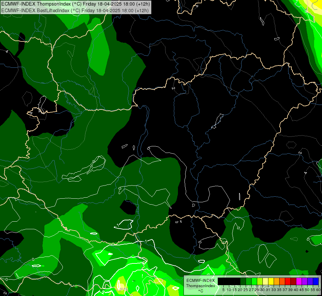Click the legend scale value '40'
322x296 pixels.
point(296,290)
